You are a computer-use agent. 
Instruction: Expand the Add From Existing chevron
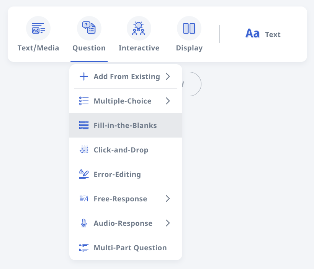(x=168, y=76)
